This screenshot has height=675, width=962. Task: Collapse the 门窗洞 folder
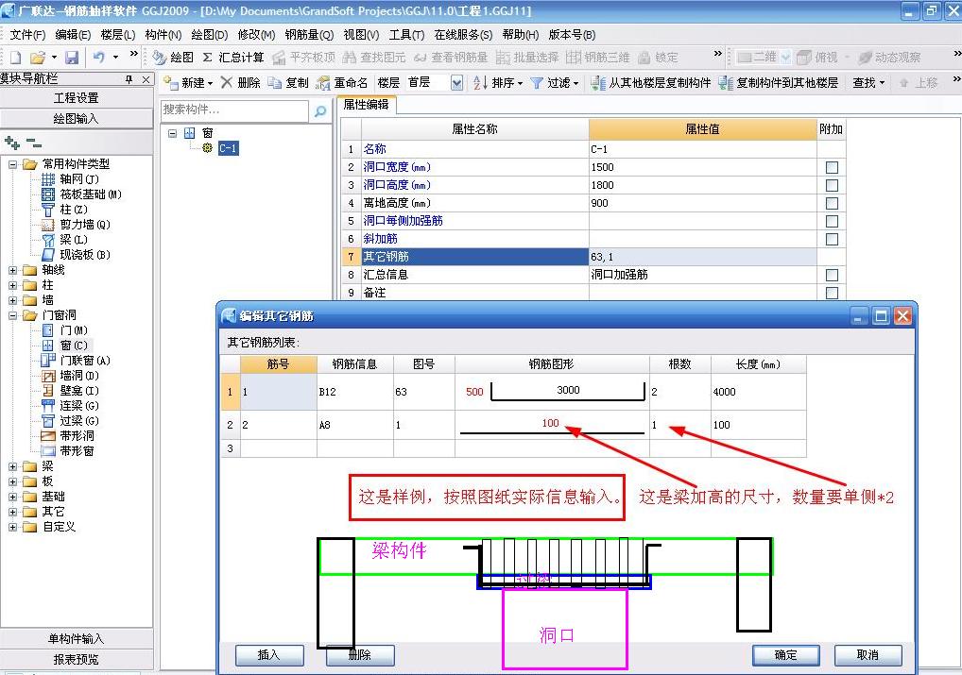13,315
